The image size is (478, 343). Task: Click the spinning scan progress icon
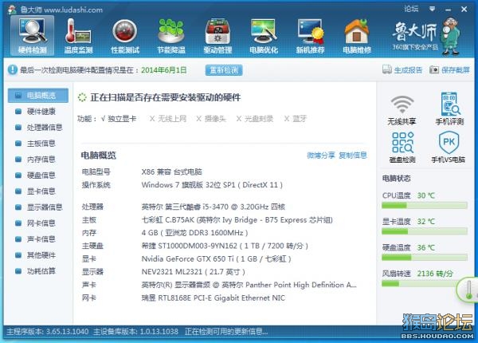coord(82,97)
